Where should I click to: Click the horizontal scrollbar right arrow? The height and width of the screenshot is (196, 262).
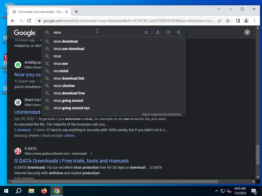[x=254, y=181]
